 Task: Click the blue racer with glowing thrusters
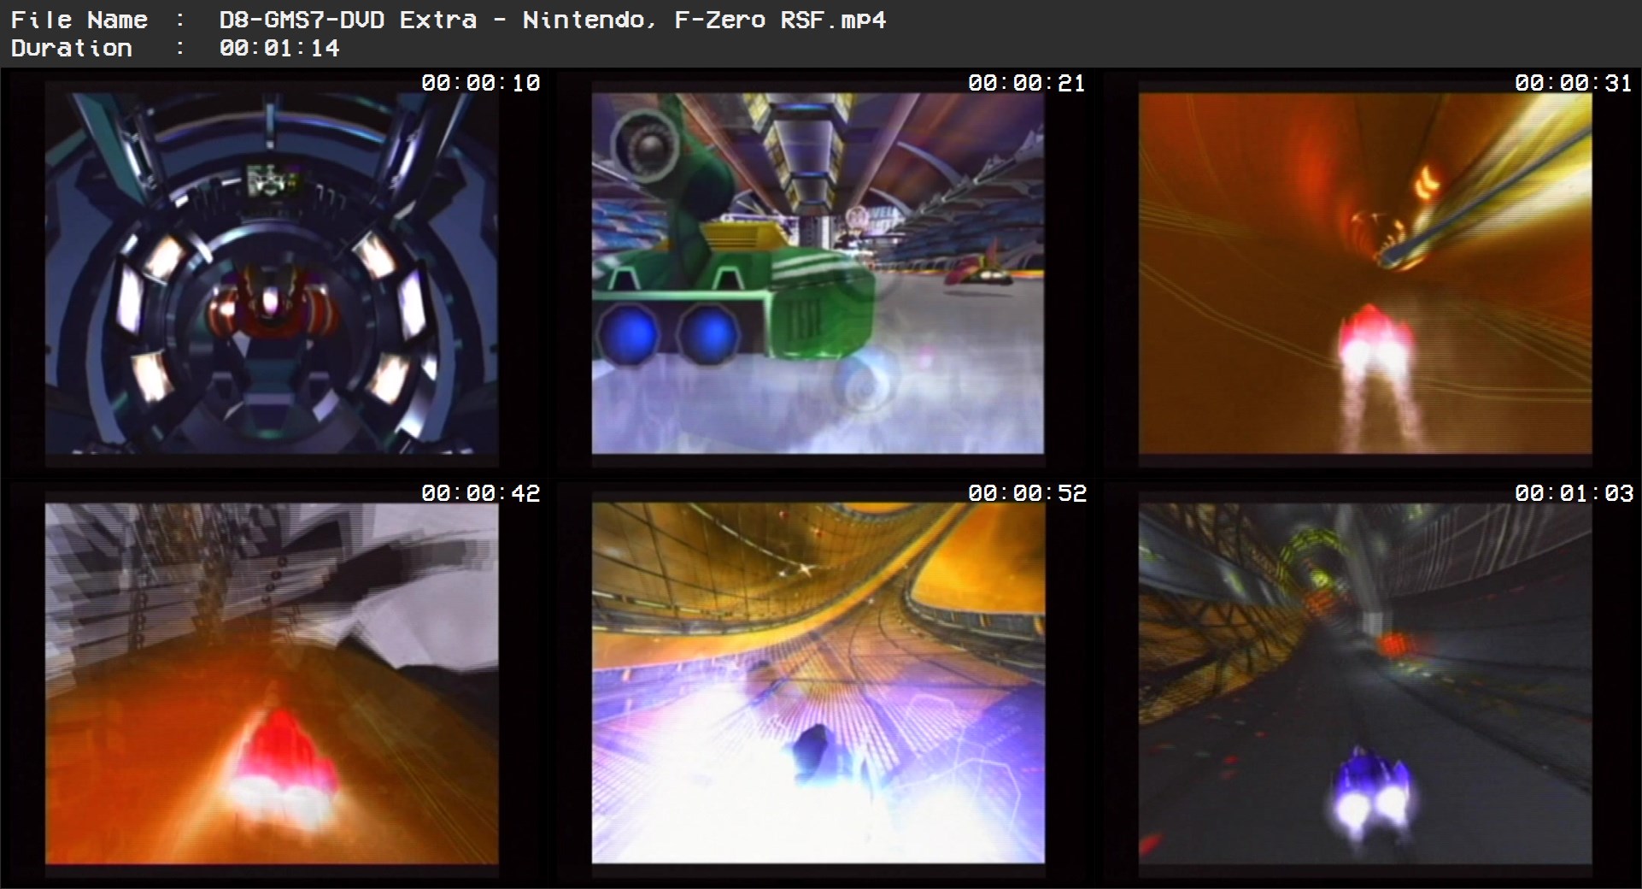tap(1369, 785)
